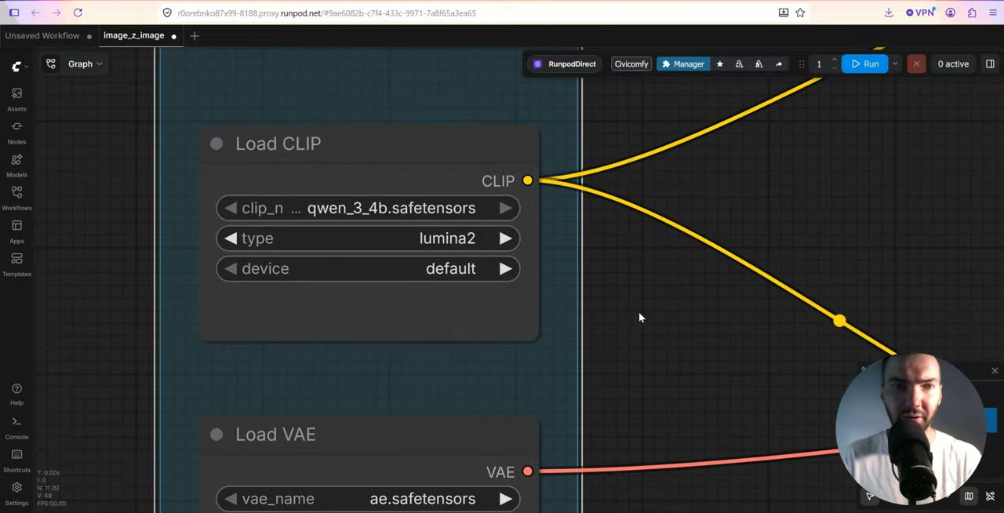Click the share arrow icon in the toolbar
The image size is (1004, 513).
coord(778,64)
